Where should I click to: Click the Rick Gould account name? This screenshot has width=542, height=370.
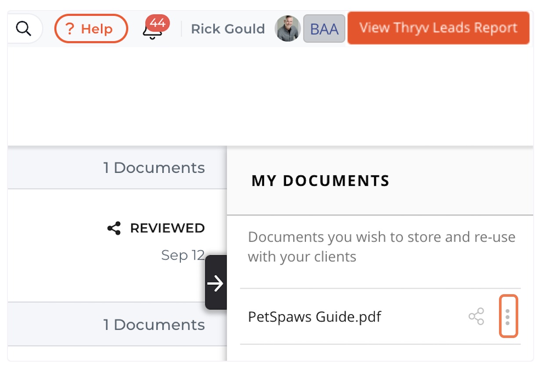(228, 29)
